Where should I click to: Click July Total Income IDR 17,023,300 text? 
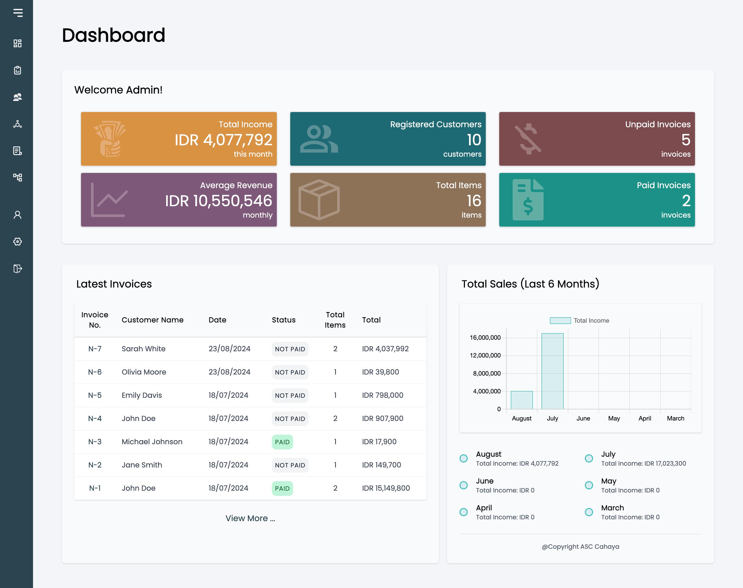[x=643, y=463]
